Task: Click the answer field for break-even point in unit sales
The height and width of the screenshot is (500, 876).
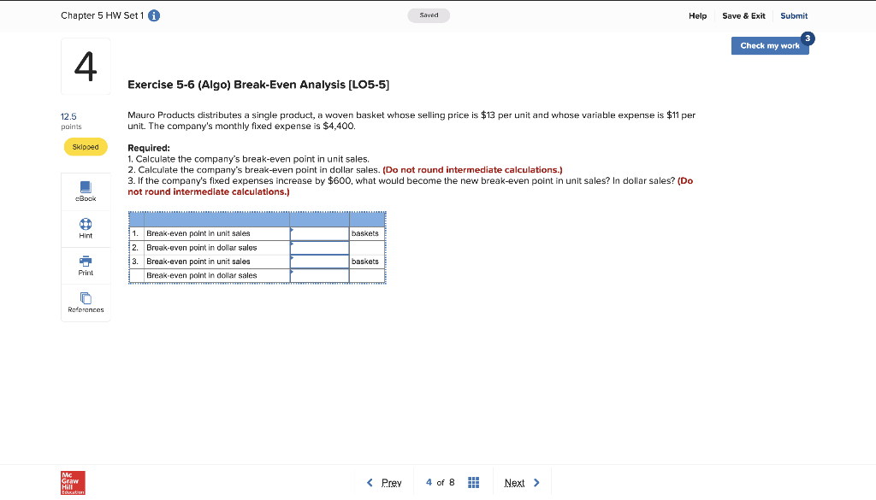Action: pos(318,232)
